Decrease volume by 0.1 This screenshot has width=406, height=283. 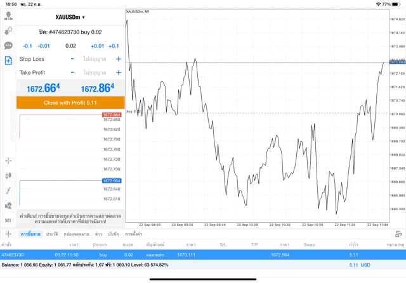[x=27, y=46]
